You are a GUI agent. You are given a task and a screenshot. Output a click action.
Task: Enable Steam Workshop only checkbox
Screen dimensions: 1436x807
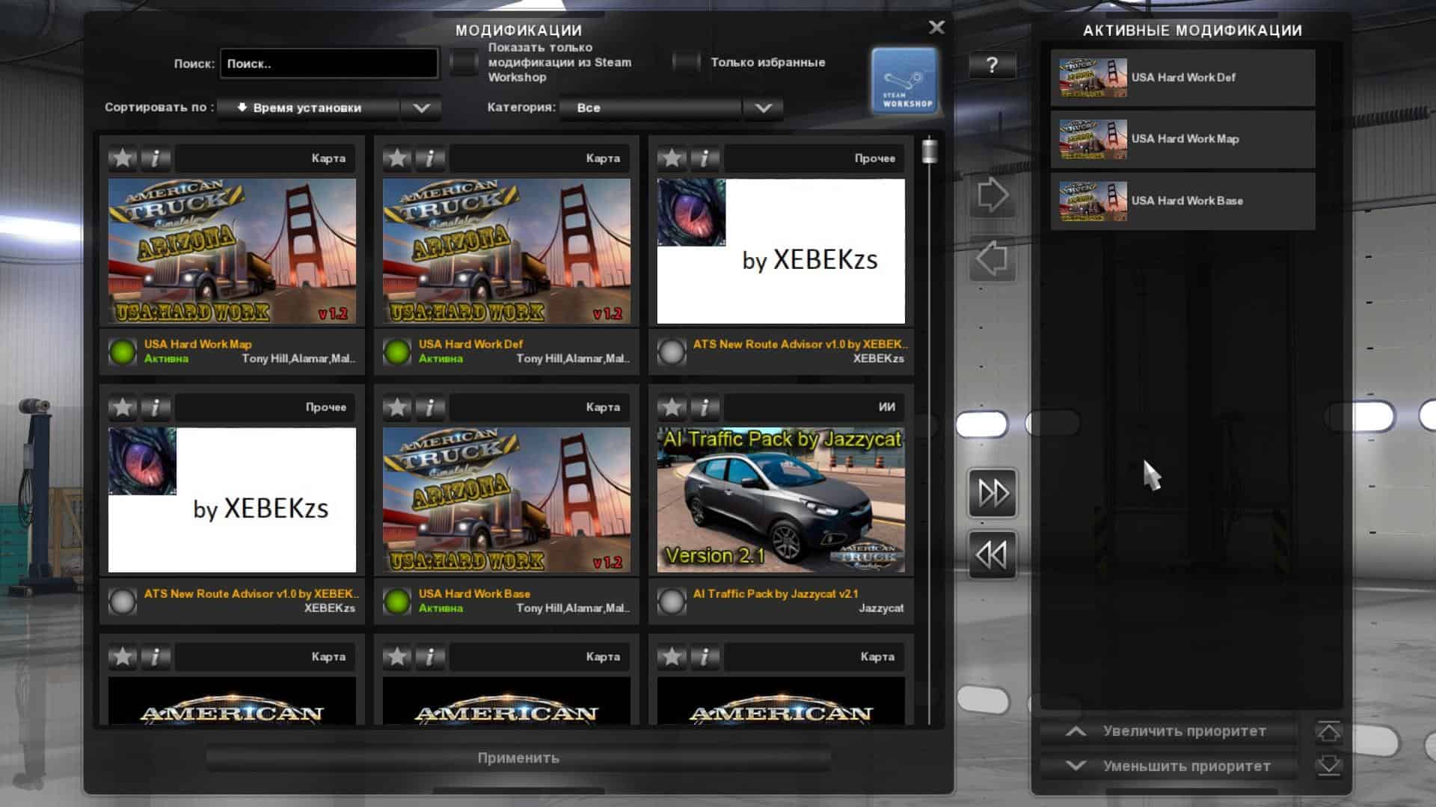pos(464,62)
